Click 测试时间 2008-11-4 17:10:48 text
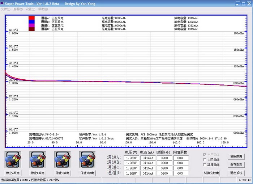This screenshot has height=184, width=253. (x=206, y=138)
